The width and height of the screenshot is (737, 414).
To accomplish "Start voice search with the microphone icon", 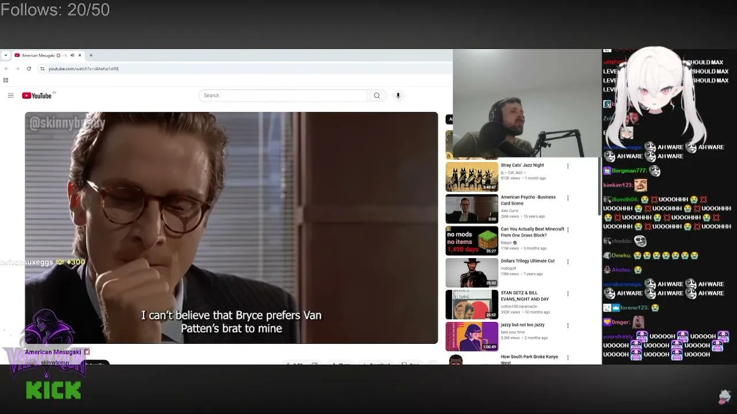I will [x=398, y=95].
